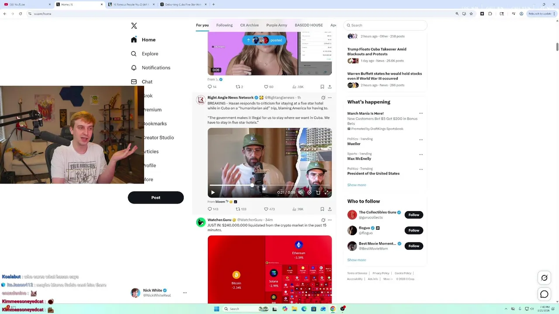Share the Right Angle News post

coord(330,209)
